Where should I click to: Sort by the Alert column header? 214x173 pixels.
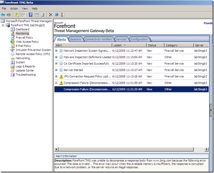pyautogui.click(x=83, y=45)
